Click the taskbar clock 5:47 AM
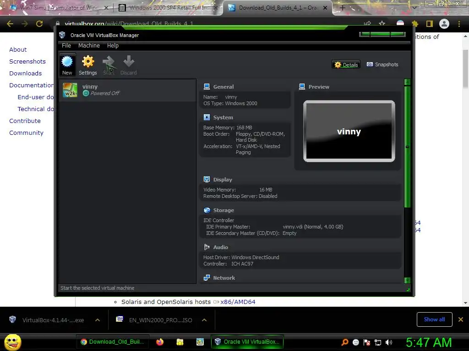The height and width of the screenshot is (351, 469). click(429, 342)
